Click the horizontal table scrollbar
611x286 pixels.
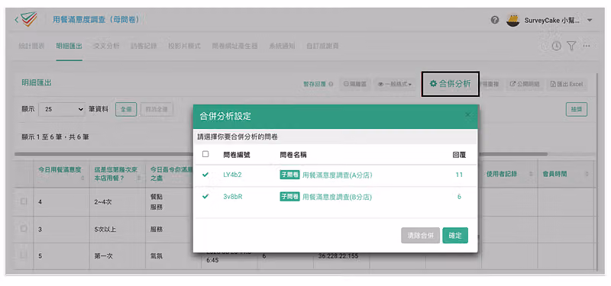point(280,155)
